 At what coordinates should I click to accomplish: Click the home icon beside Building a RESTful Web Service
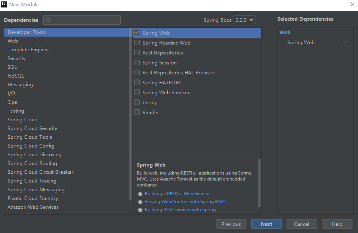tap(140, 194)
